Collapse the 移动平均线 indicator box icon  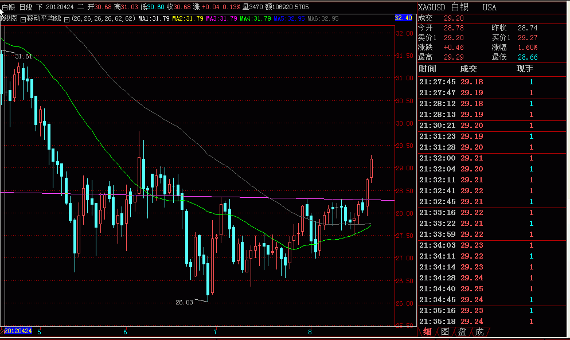click(x=23, y=19)
